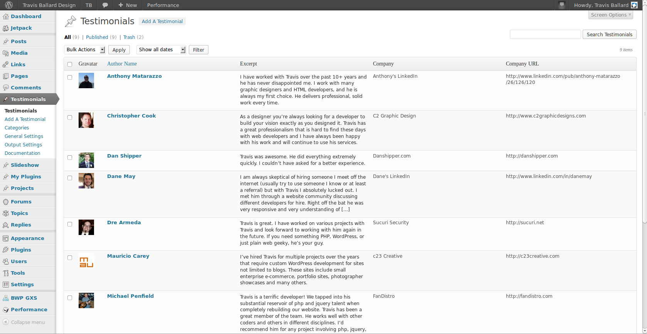647x334 pixels.
Task: Open the comments bubble icon in the admin bar
Action: click(105, 5)
